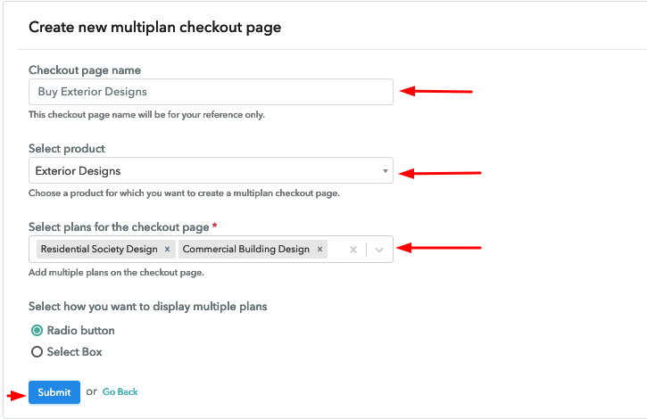Click the Residential Society Design tag text

pyautogui.click(x=98, y=250)
